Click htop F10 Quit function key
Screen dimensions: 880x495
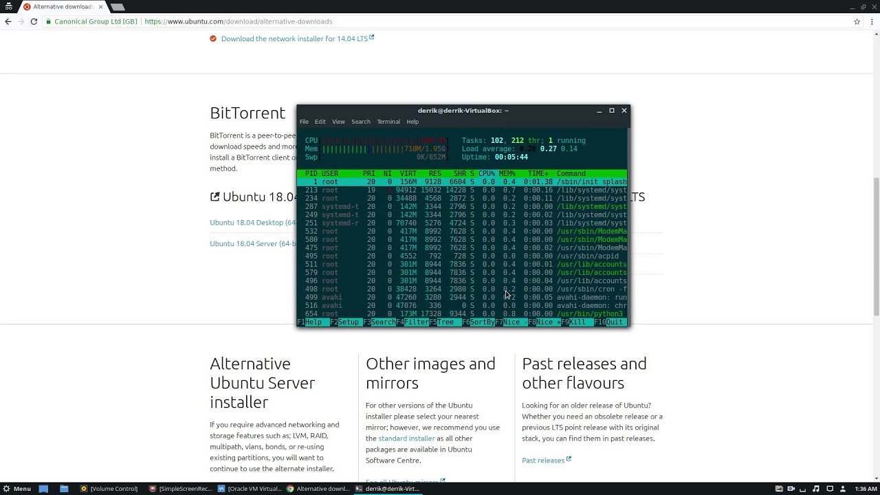point(608,322)
